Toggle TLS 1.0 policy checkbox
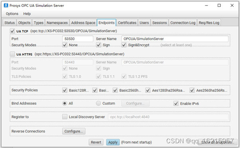240x148 pixels. 65,76
